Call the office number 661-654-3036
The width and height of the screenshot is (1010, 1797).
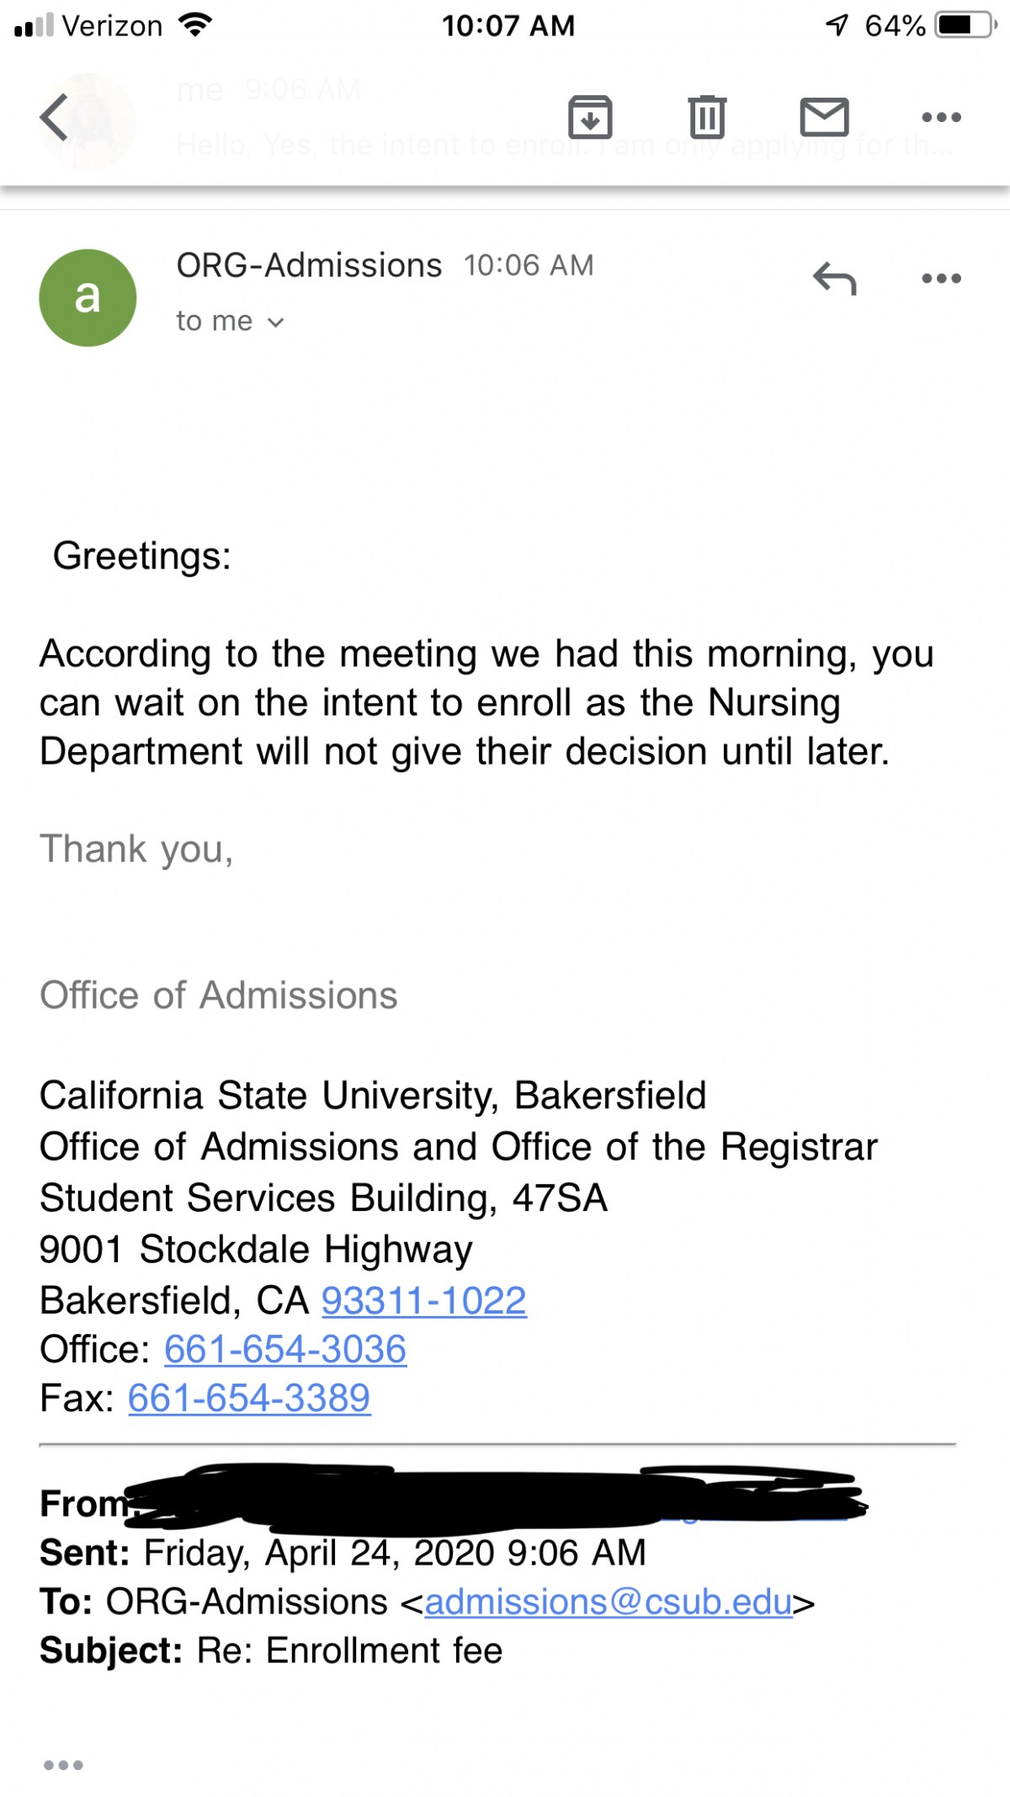point(285,1349)
